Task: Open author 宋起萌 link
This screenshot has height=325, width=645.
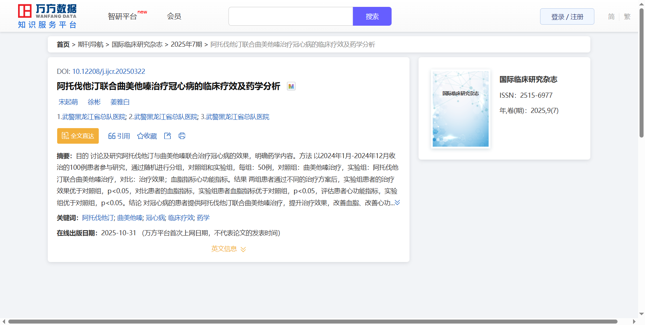Action: coord(68,102)
